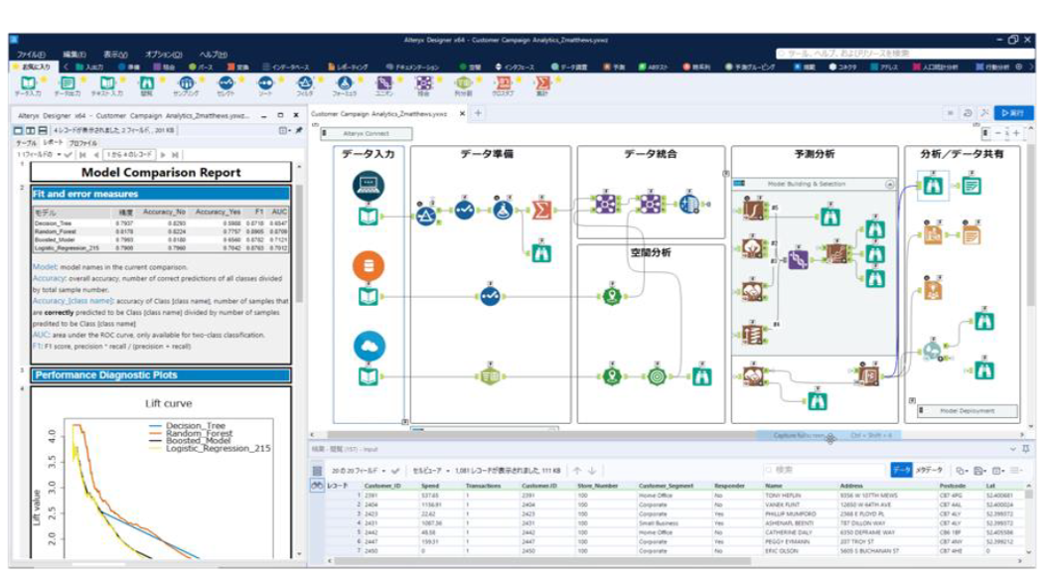The width and height of the screenshot is (1048, 583).
Task: Click the left arrow to page tool categories back
Action: [x=66, y=67]
